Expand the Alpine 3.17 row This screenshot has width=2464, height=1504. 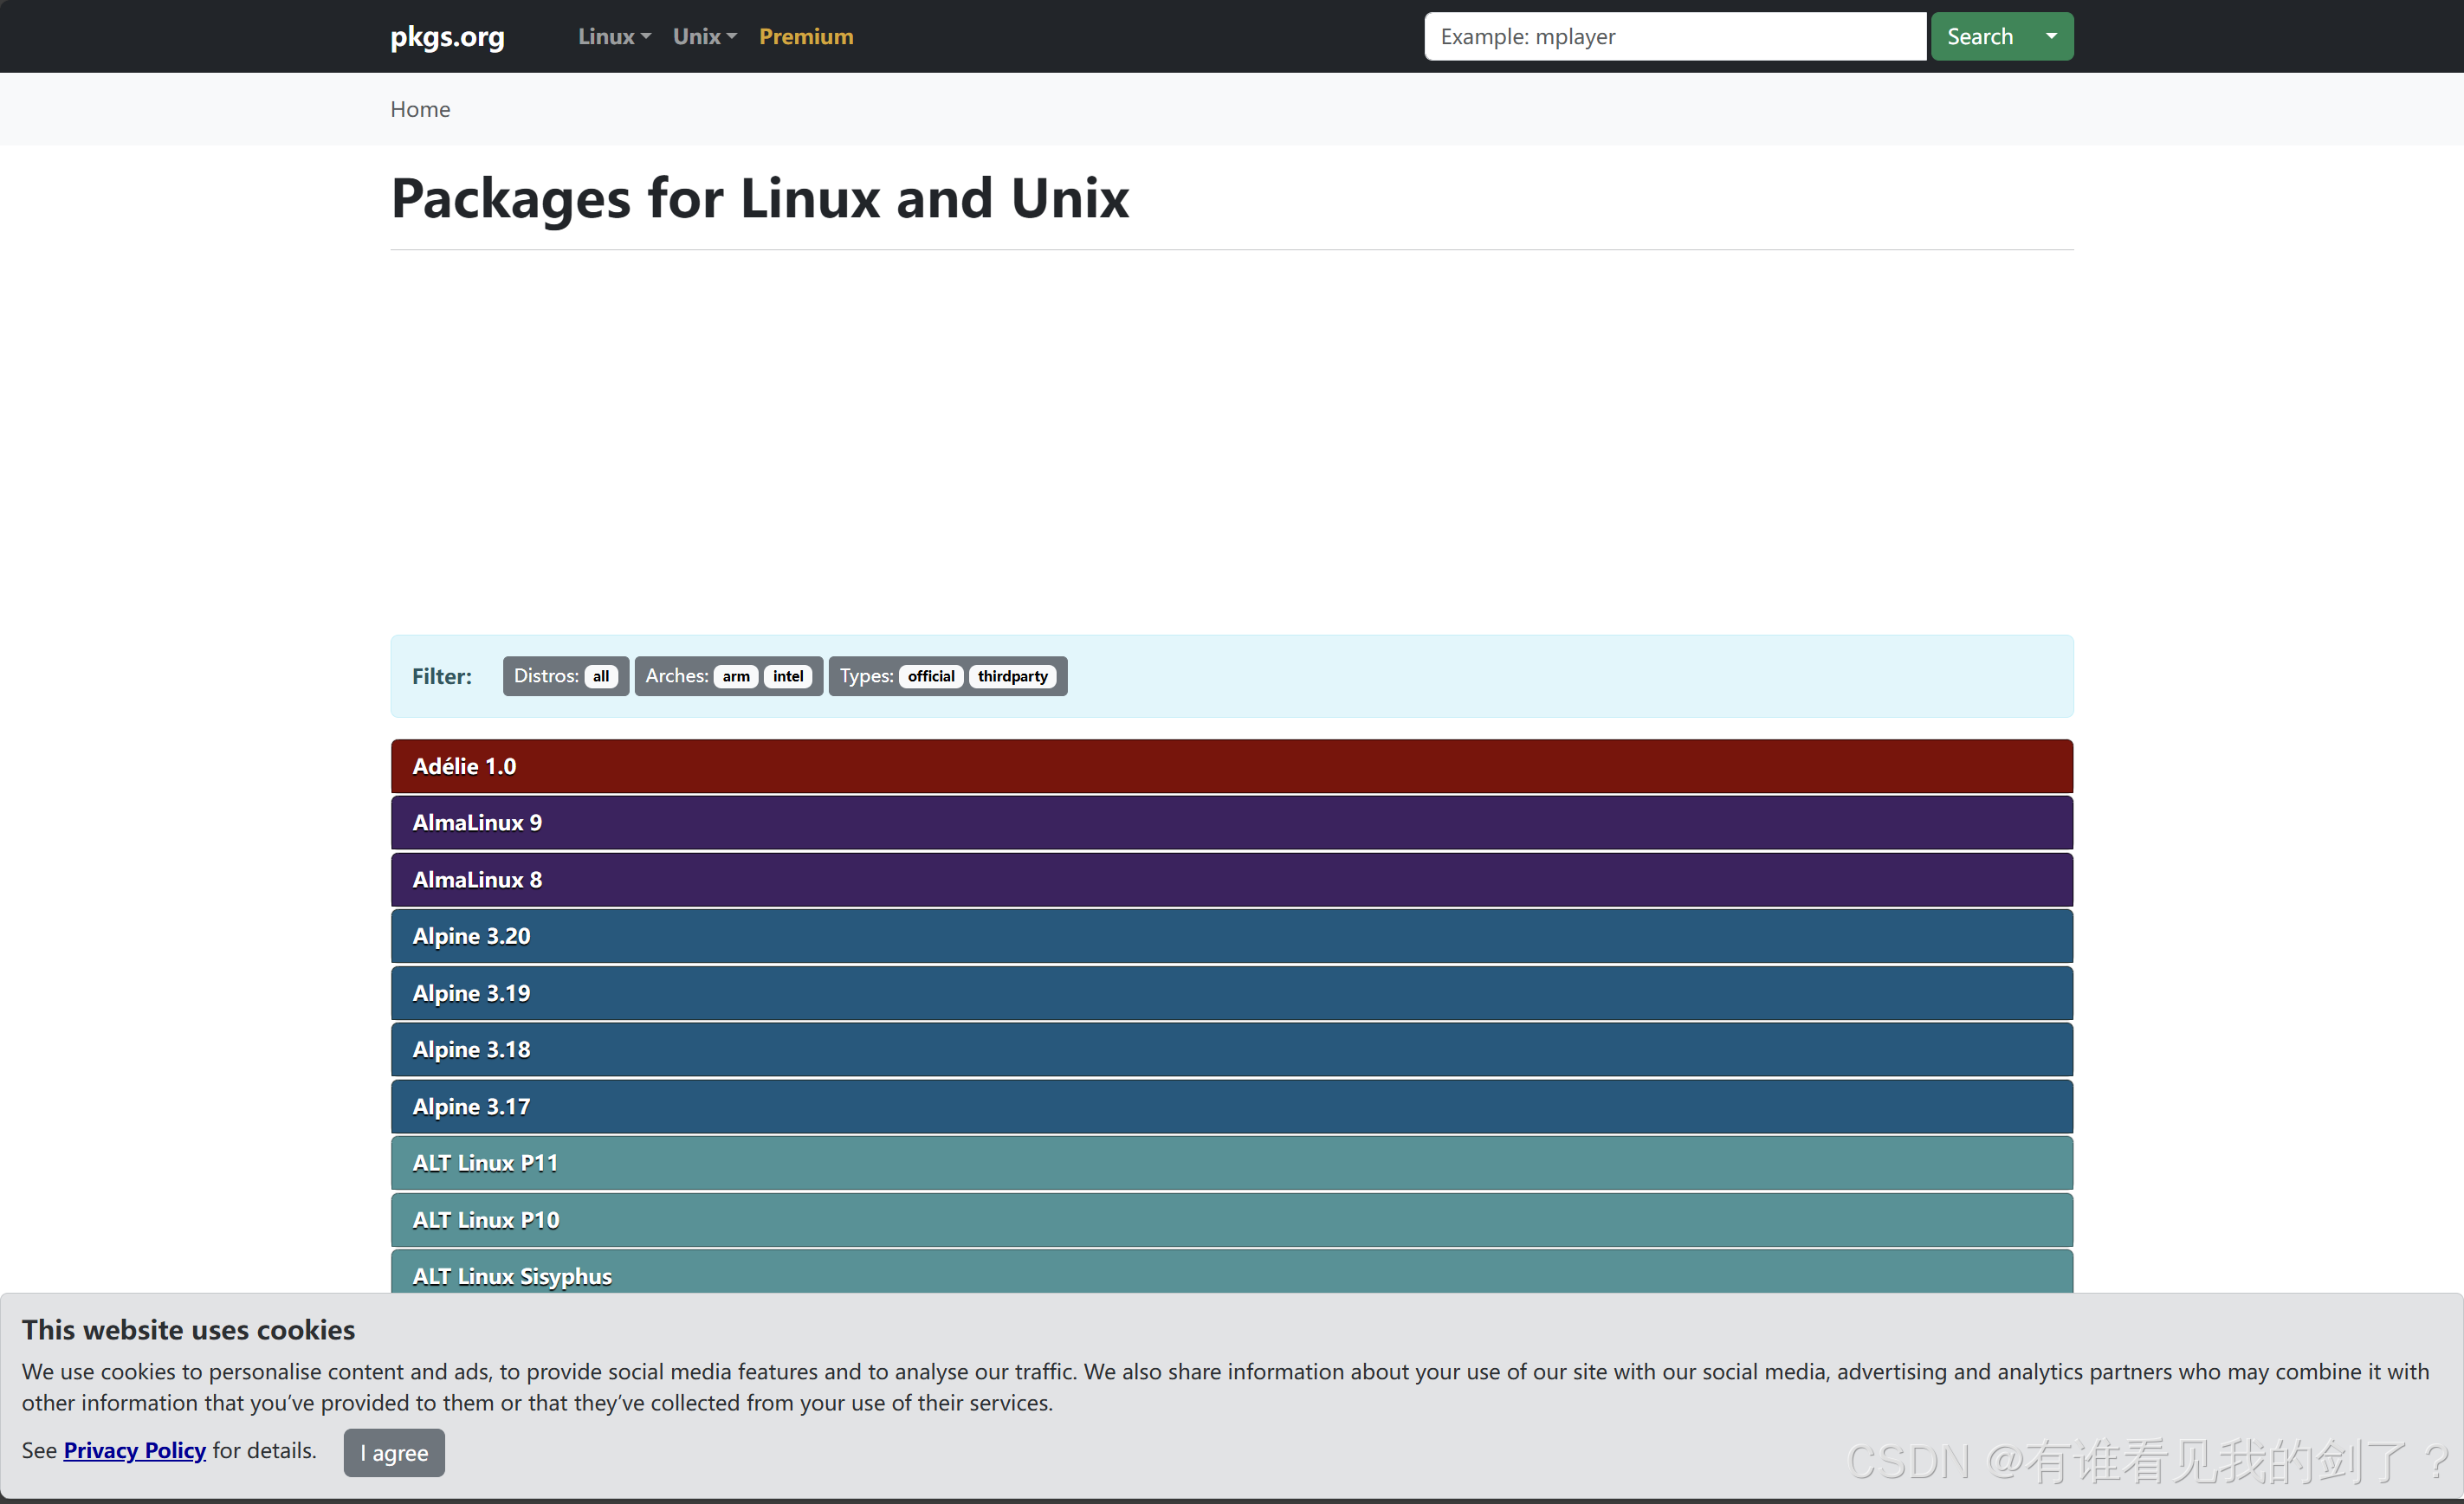tap(1231, 1106)
